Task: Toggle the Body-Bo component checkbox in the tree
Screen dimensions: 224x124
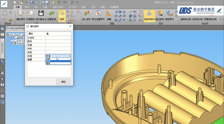Action: pos(12,44)
